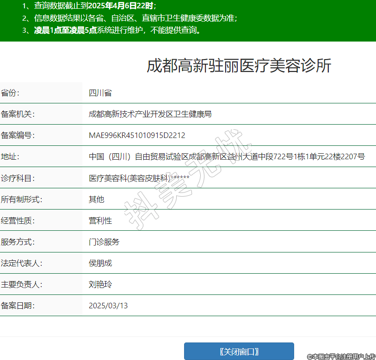Click the 法定代表人 field label
Image resolution: width=376 pixels, height=360 pixels.
[x=22, y=263]
